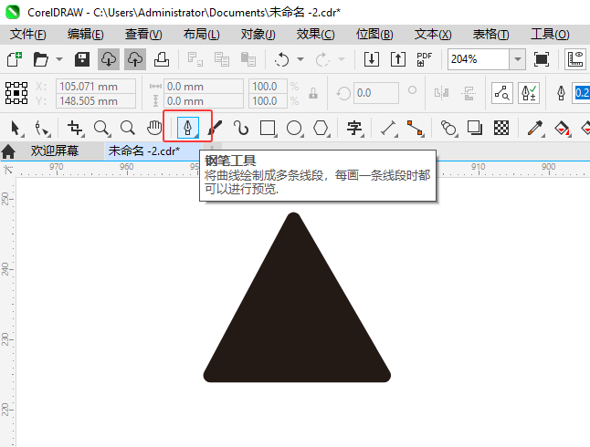Click the Import arrow-down icon
Screen dimensions: 590x447
tap(372, 59)
